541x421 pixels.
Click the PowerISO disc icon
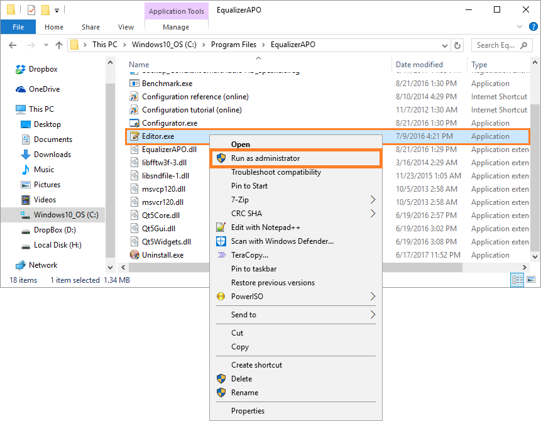221,297
